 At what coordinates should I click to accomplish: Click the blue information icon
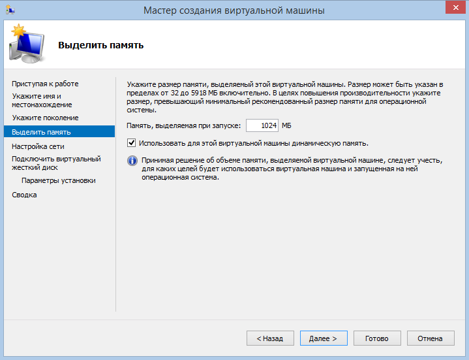coord(132,161)
